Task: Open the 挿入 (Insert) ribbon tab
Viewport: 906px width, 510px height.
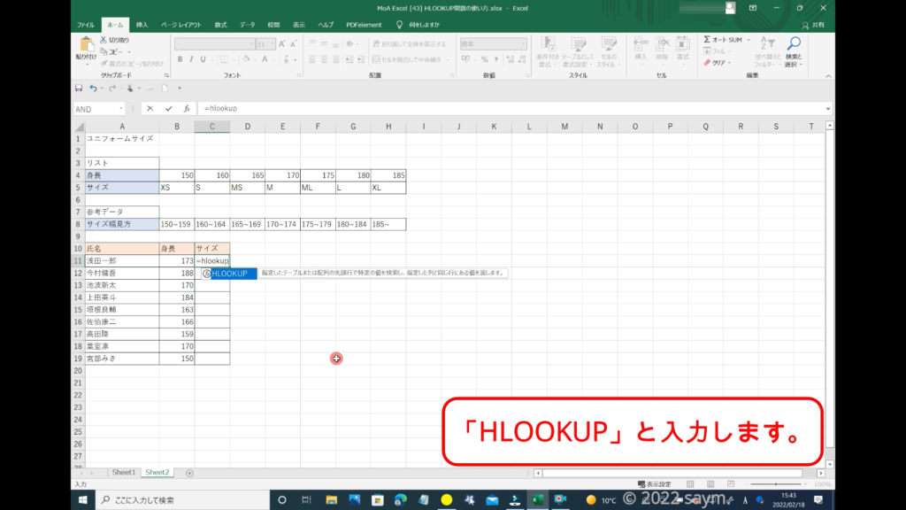Action: pyautogui.click(x=142, y=25)
